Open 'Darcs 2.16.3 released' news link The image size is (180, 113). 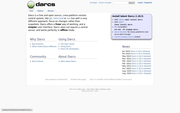click(x=141, y=68)
